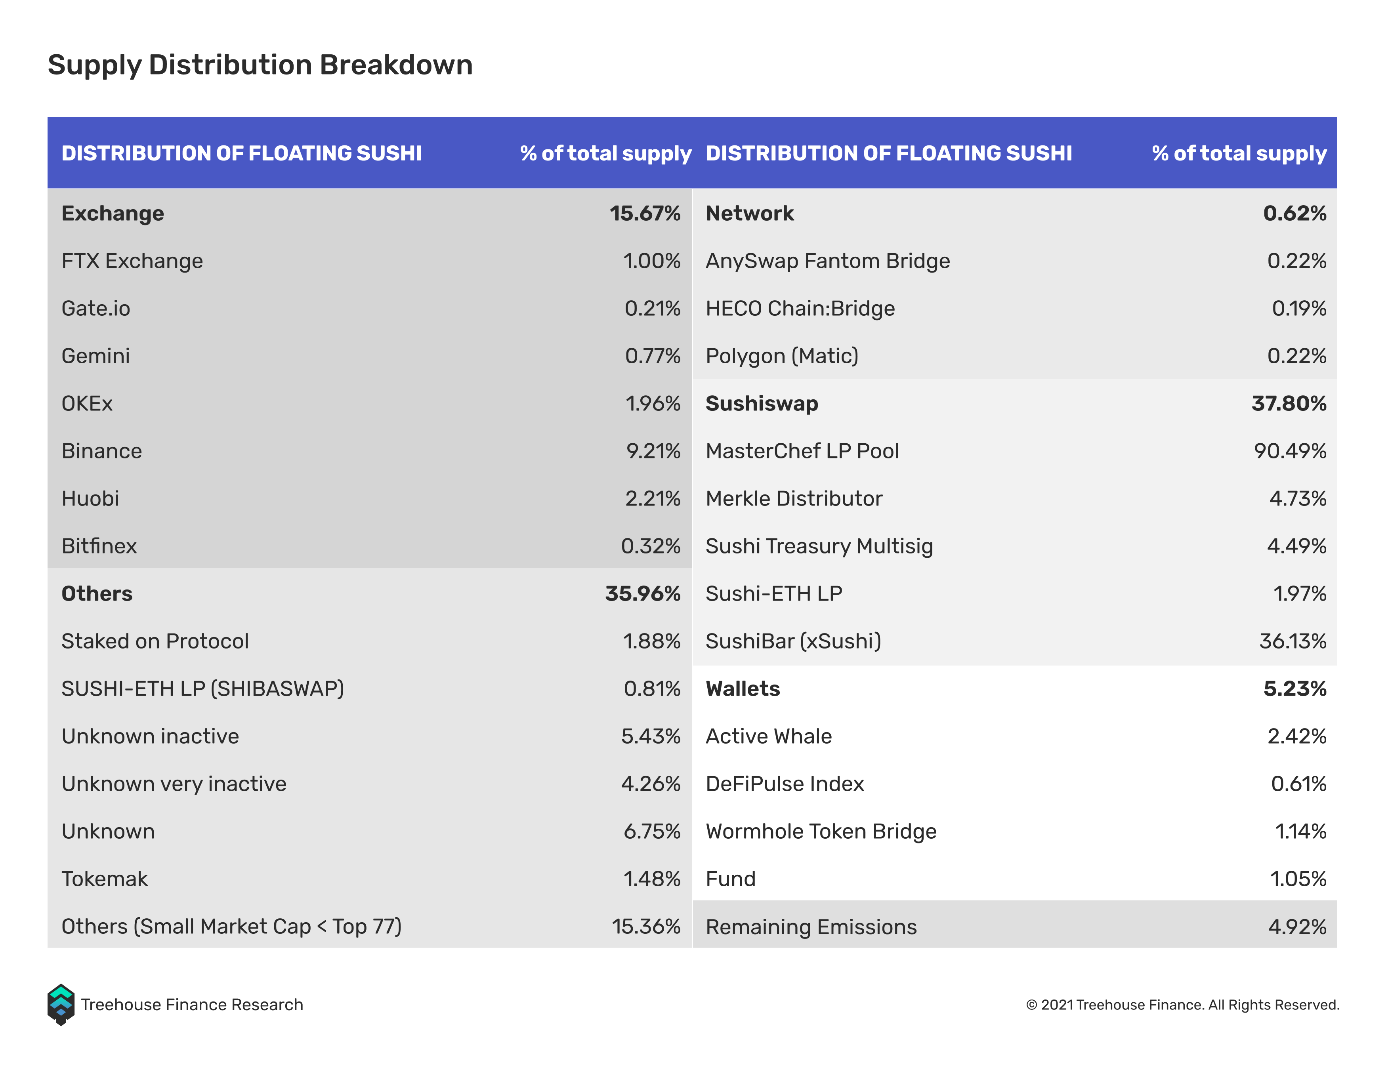Click the left DISTRIBUTION OF FLOATING SUSHI header
The image size is (1388, 1074).
pos(241,153)
